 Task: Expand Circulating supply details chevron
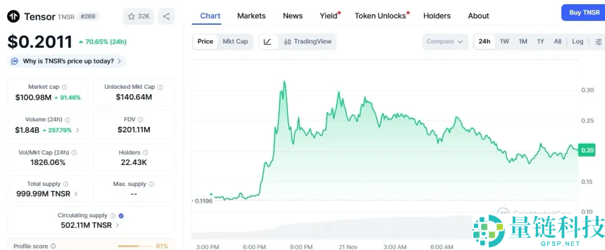[117, 225]
